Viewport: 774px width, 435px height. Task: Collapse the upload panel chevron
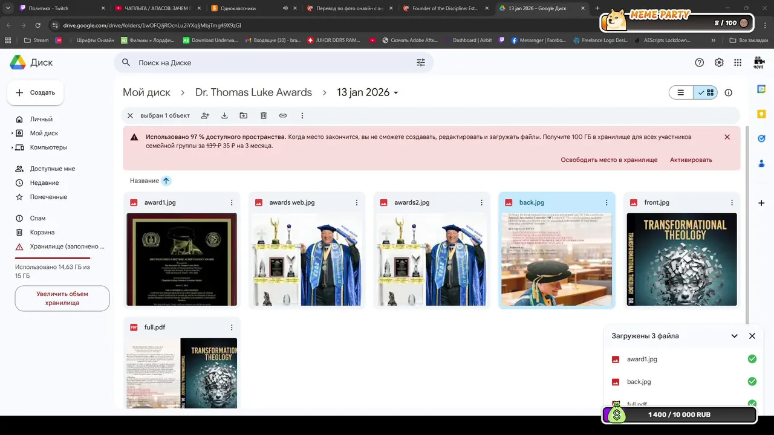[x=734, y=336]
